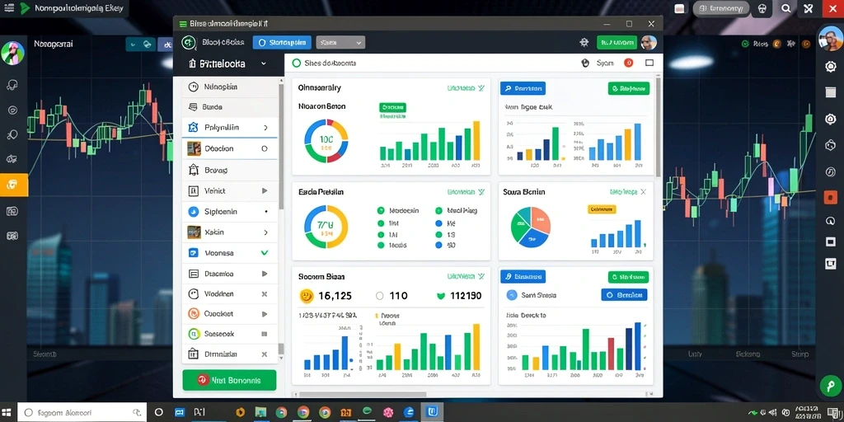Viewport: 844px width, 422px height.
Task: Expand the sidebar header dropdown chevron
Action: [x=264, y=63]
